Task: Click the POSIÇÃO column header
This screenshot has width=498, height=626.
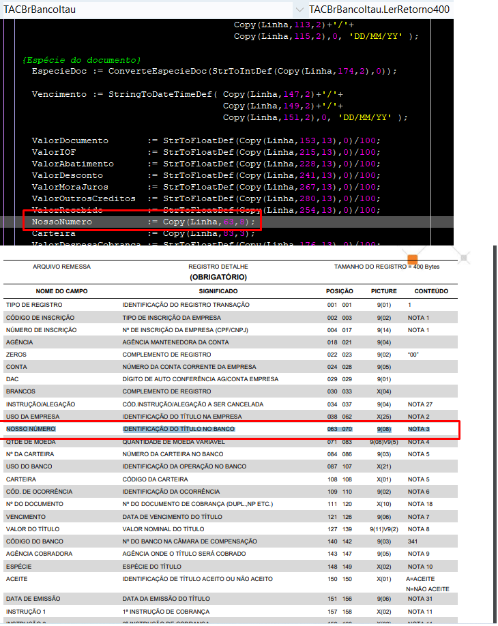Action: (340, 291)
